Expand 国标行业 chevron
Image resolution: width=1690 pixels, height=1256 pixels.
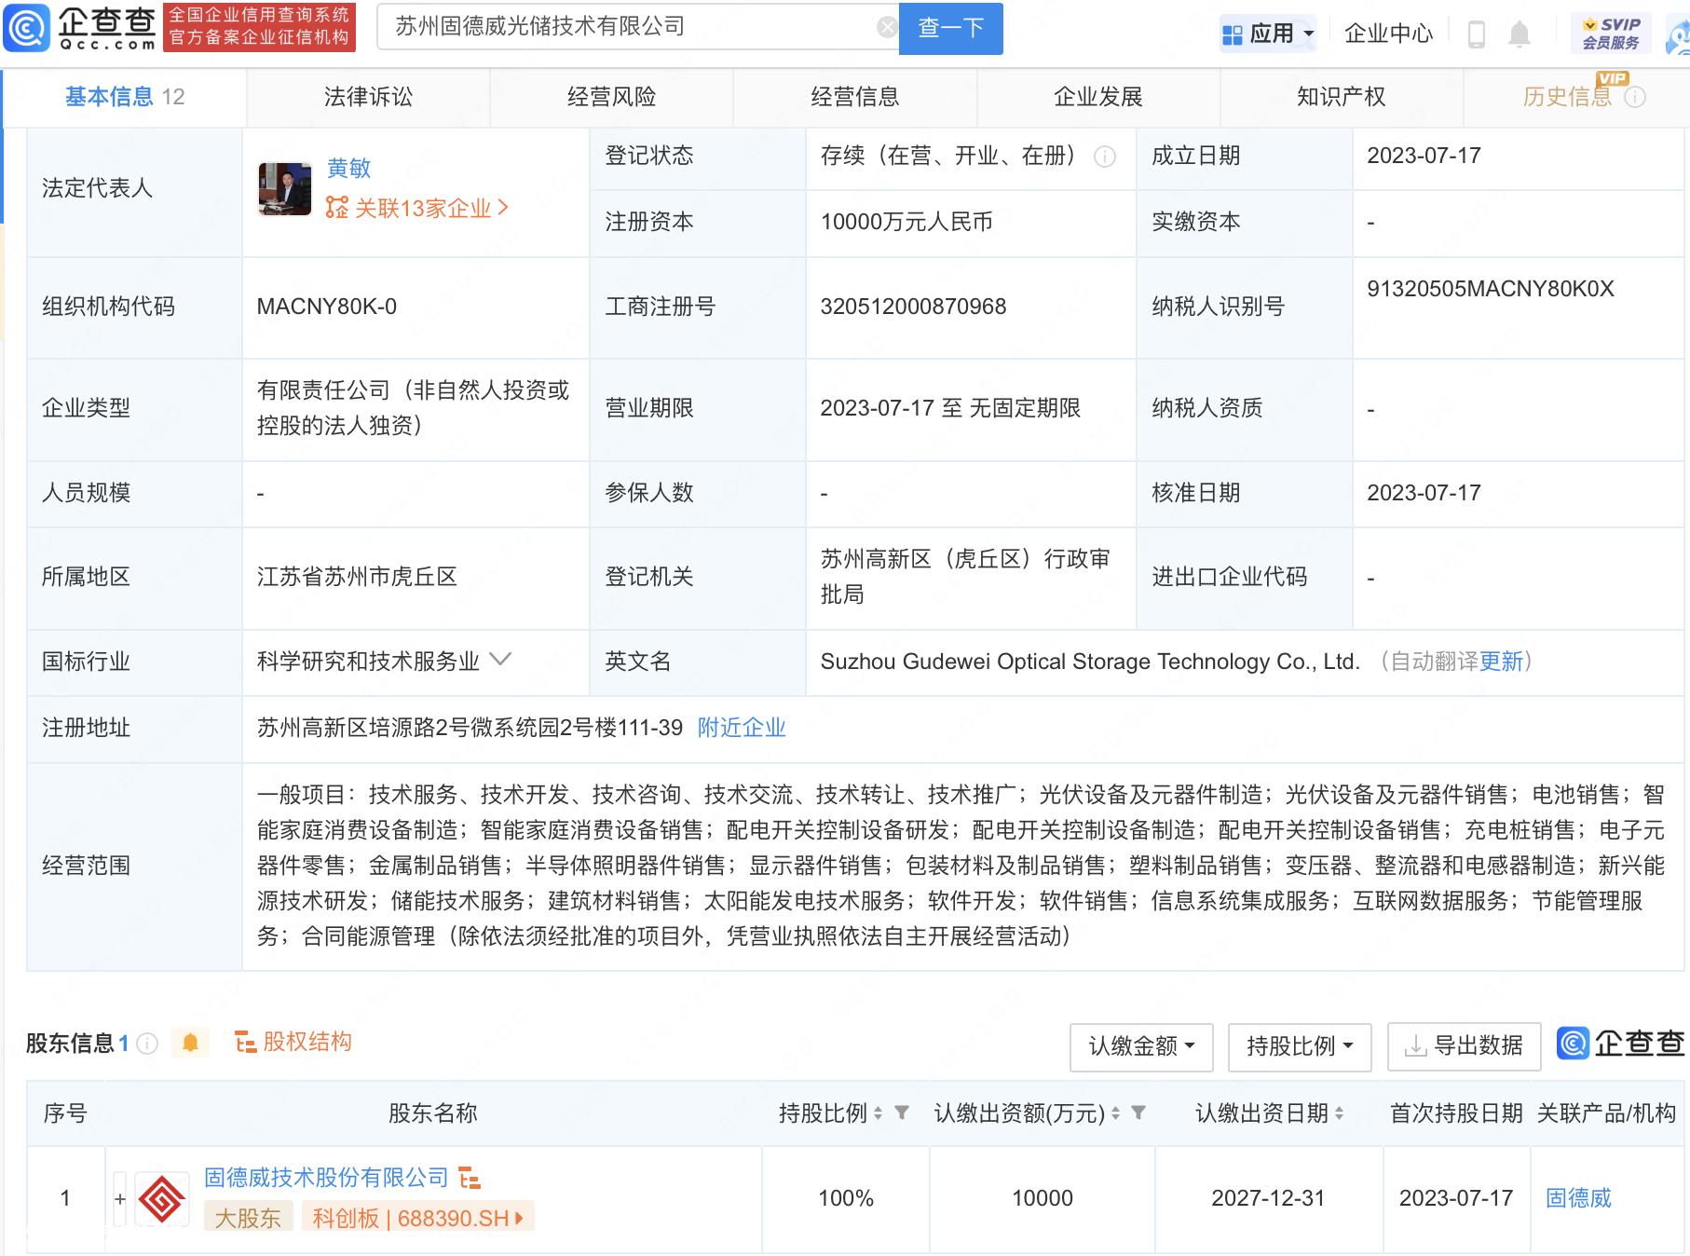[x=500, y=660]
